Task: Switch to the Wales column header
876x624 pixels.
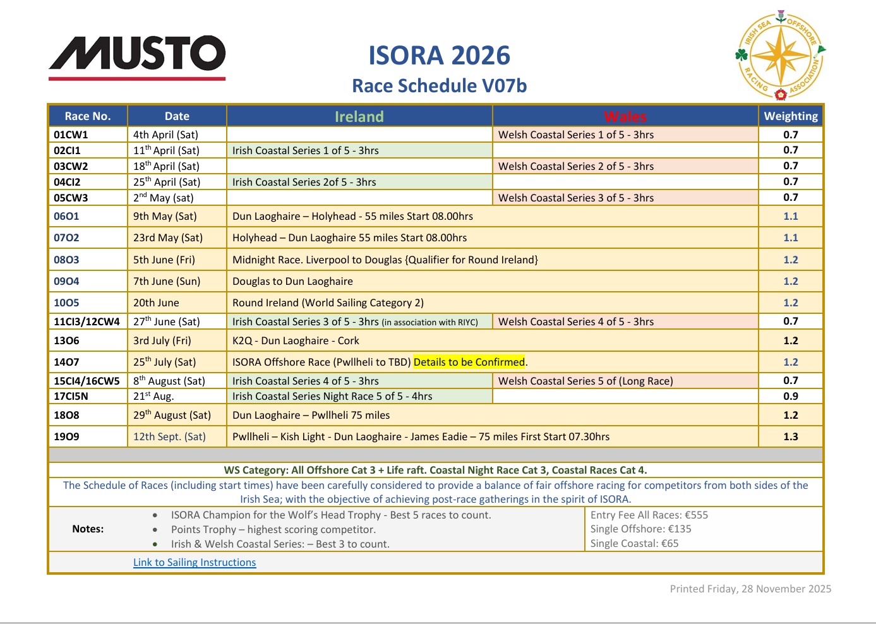Action: (x=626, y=116)
